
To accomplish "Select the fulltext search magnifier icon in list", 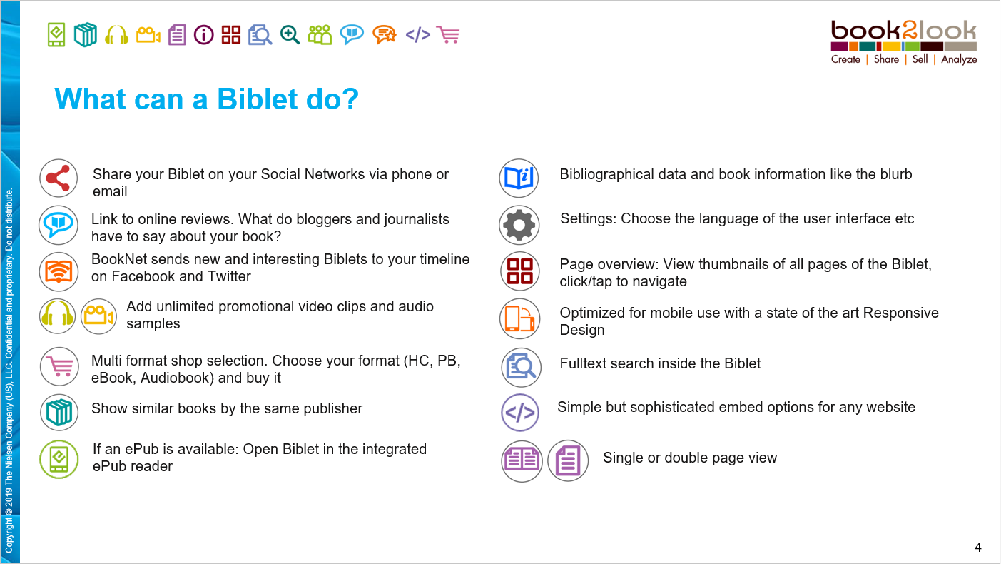I will 521,367.
